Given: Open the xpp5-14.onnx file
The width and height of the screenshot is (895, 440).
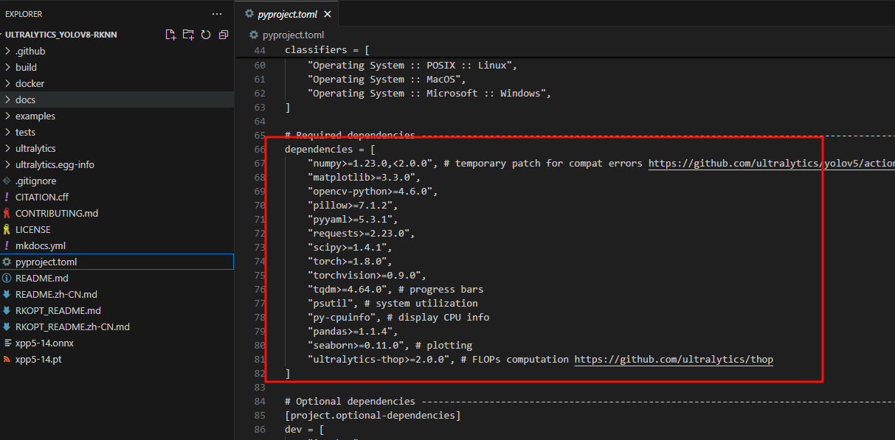Looking at the screenshot, I should [x=117, y=343].
